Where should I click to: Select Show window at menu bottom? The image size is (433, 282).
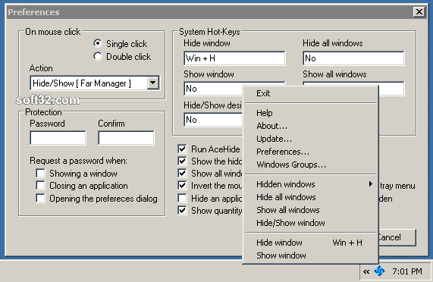click(310, 255)
